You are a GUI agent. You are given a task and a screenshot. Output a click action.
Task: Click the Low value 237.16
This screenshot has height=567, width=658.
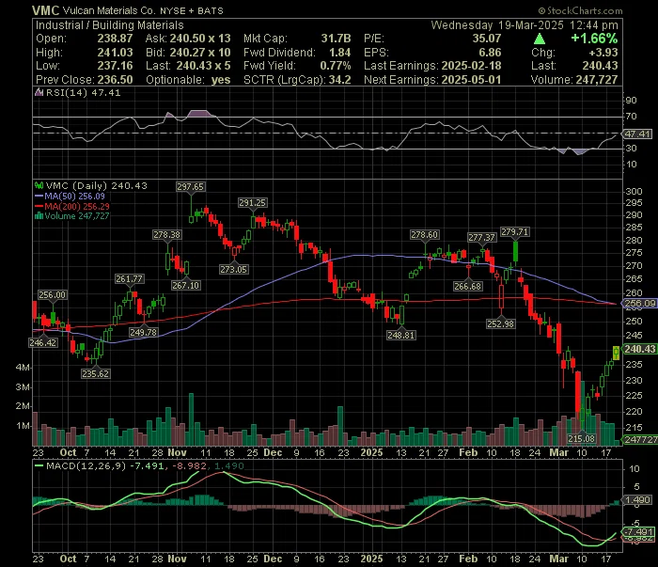[115, 66]
